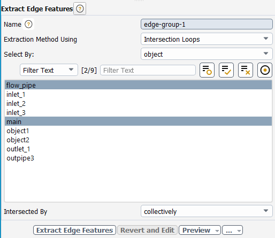This screenshot has width=275, height=238.
Task: Open the ellipsis more options menu
Action: [x=232, y=230]
